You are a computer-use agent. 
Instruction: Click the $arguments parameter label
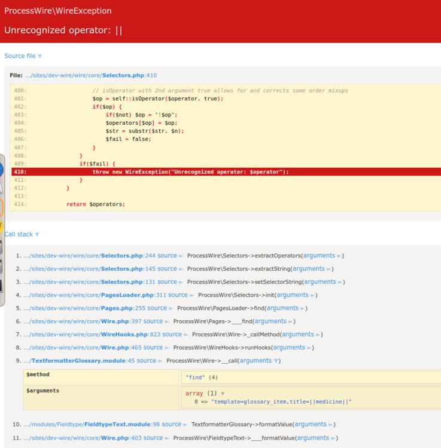click(x=42, y=391)
